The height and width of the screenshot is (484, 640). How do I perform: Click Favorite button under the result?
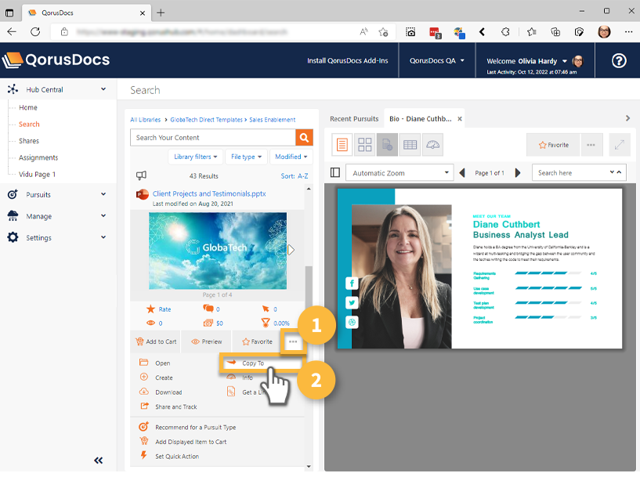257,341
